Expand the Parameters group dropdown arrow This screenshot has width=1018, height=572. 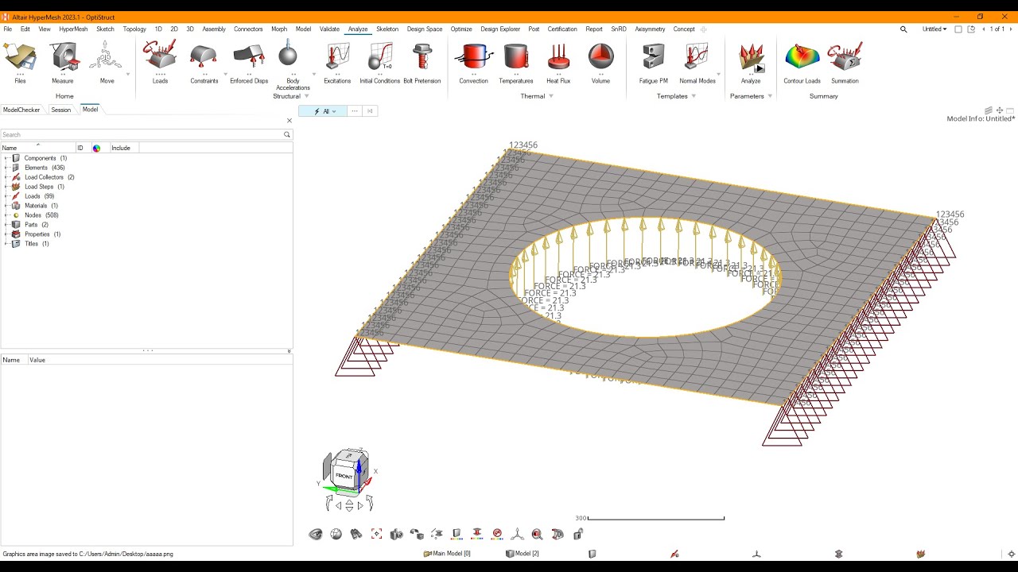click(770, 96)
